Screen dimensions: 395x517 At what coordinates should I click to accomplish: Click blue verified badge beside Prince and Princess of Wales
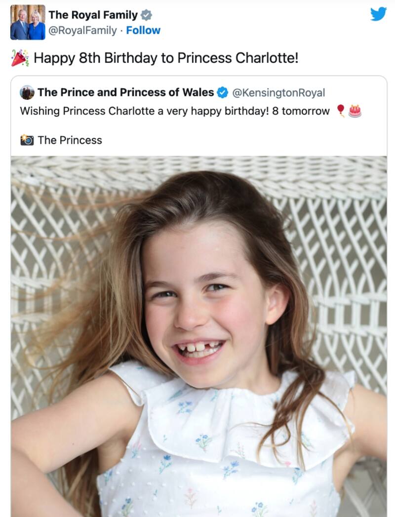[223, 92]
